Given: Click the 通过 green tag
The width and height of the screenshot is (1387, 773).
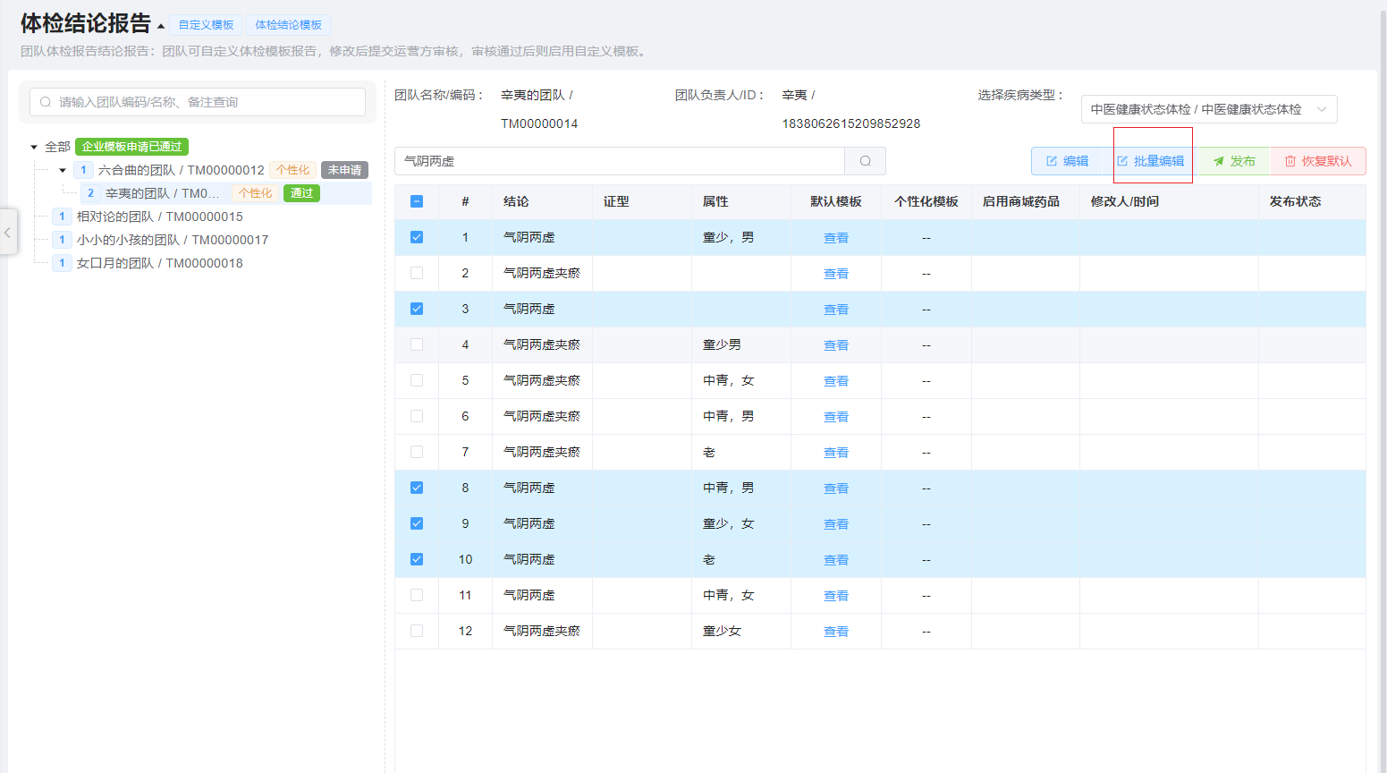Looking at the screenshot, I should (301, 193).
